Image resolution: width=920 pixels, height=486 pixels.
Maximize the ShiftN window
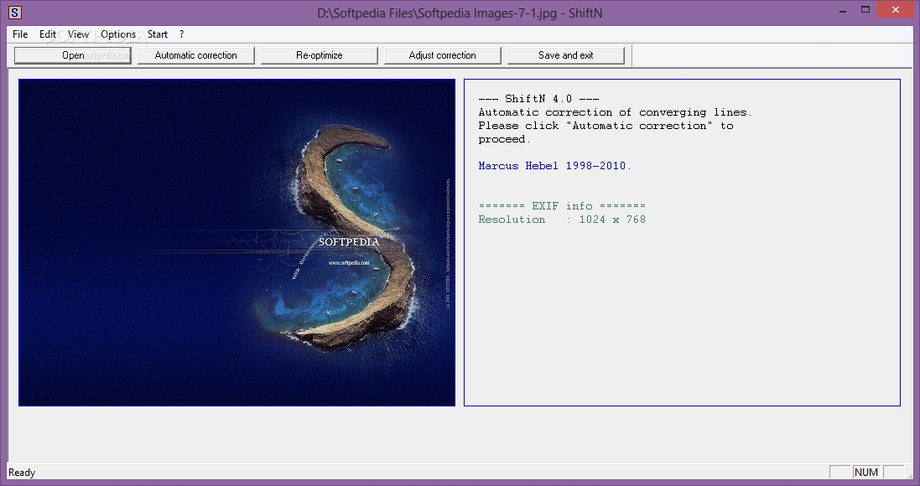(x=865, y=10)
